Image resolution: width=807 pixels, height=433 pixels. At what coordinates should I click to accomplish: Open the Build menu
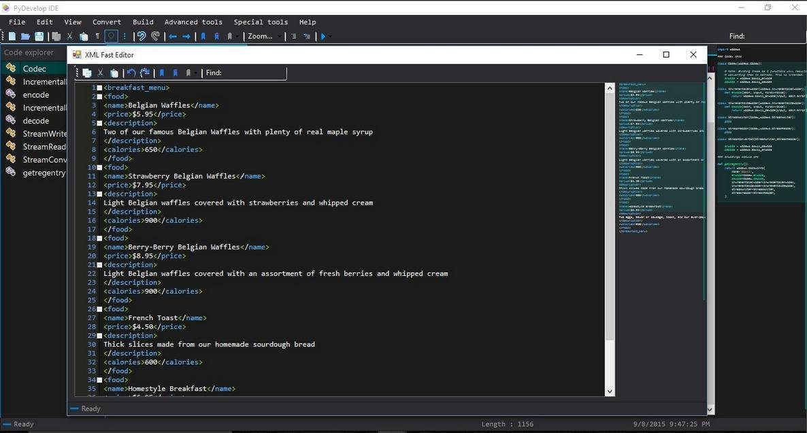tap(143, 22)
